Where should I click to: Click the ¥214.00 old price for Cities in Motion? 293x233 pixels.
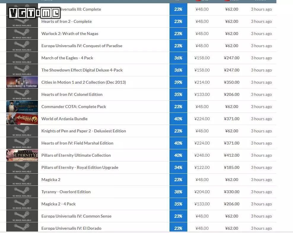click(x=202, y=82)
